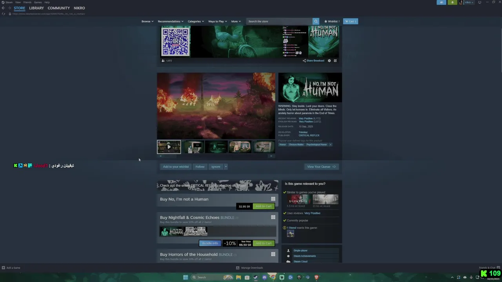The width and height of the screenshot is (502, 282).
Task: Click the broadcast QR code image
Action: click(175, 42)
